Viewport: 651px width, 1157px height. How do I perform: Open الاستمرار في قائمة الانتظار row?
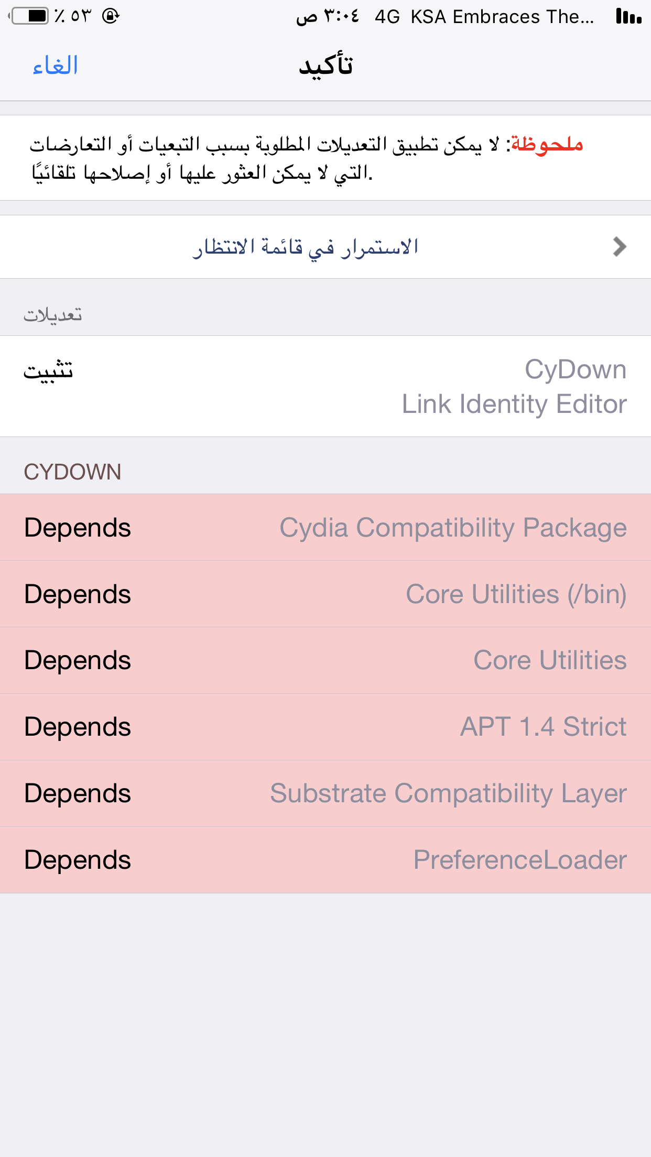[x=306, y=247]
